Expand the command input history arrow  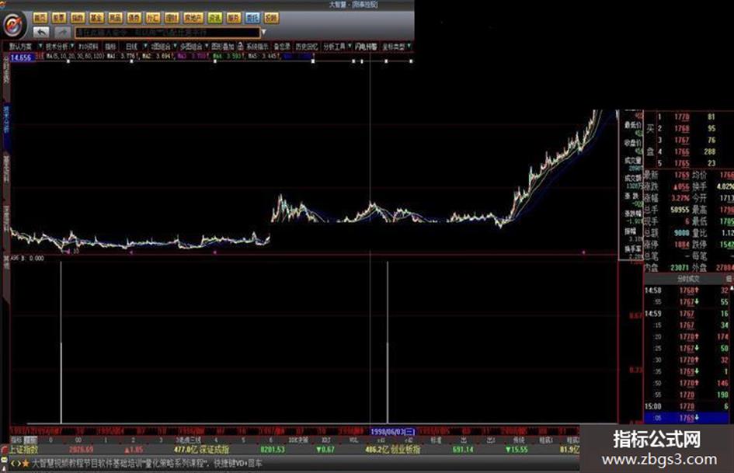[263, 33]
